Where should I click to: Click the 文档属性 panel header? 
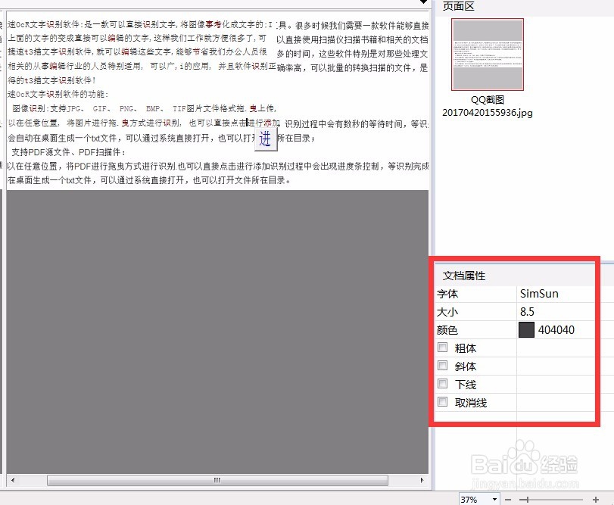(x=465, y=275)
